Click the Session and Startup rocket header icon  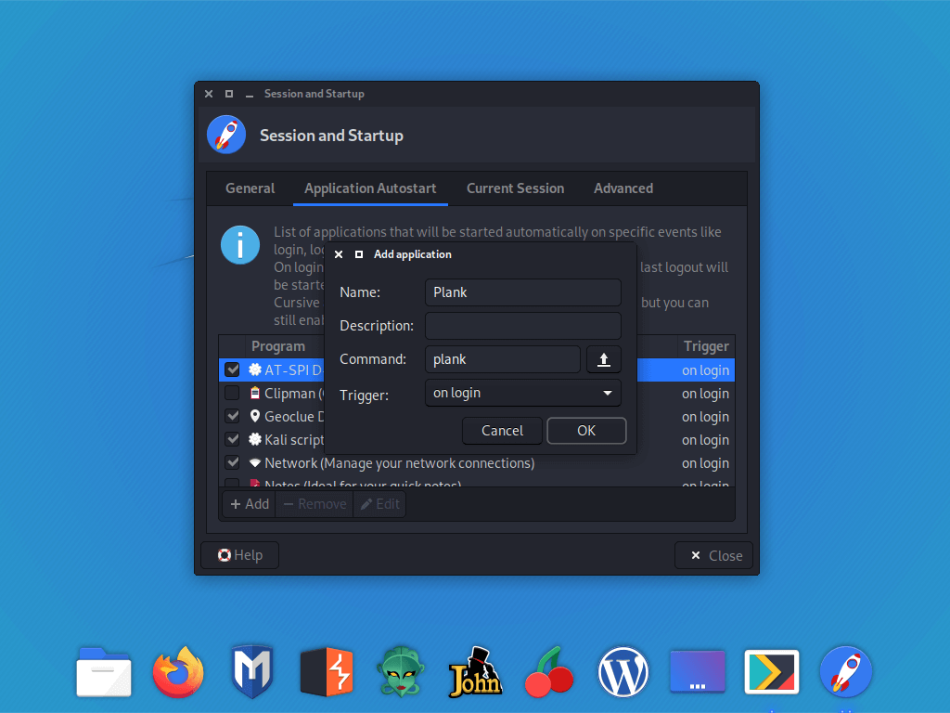click(x=226, y=135)
